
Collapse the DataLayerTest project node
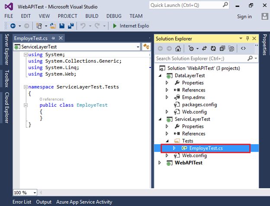click(x=160, y=76)
